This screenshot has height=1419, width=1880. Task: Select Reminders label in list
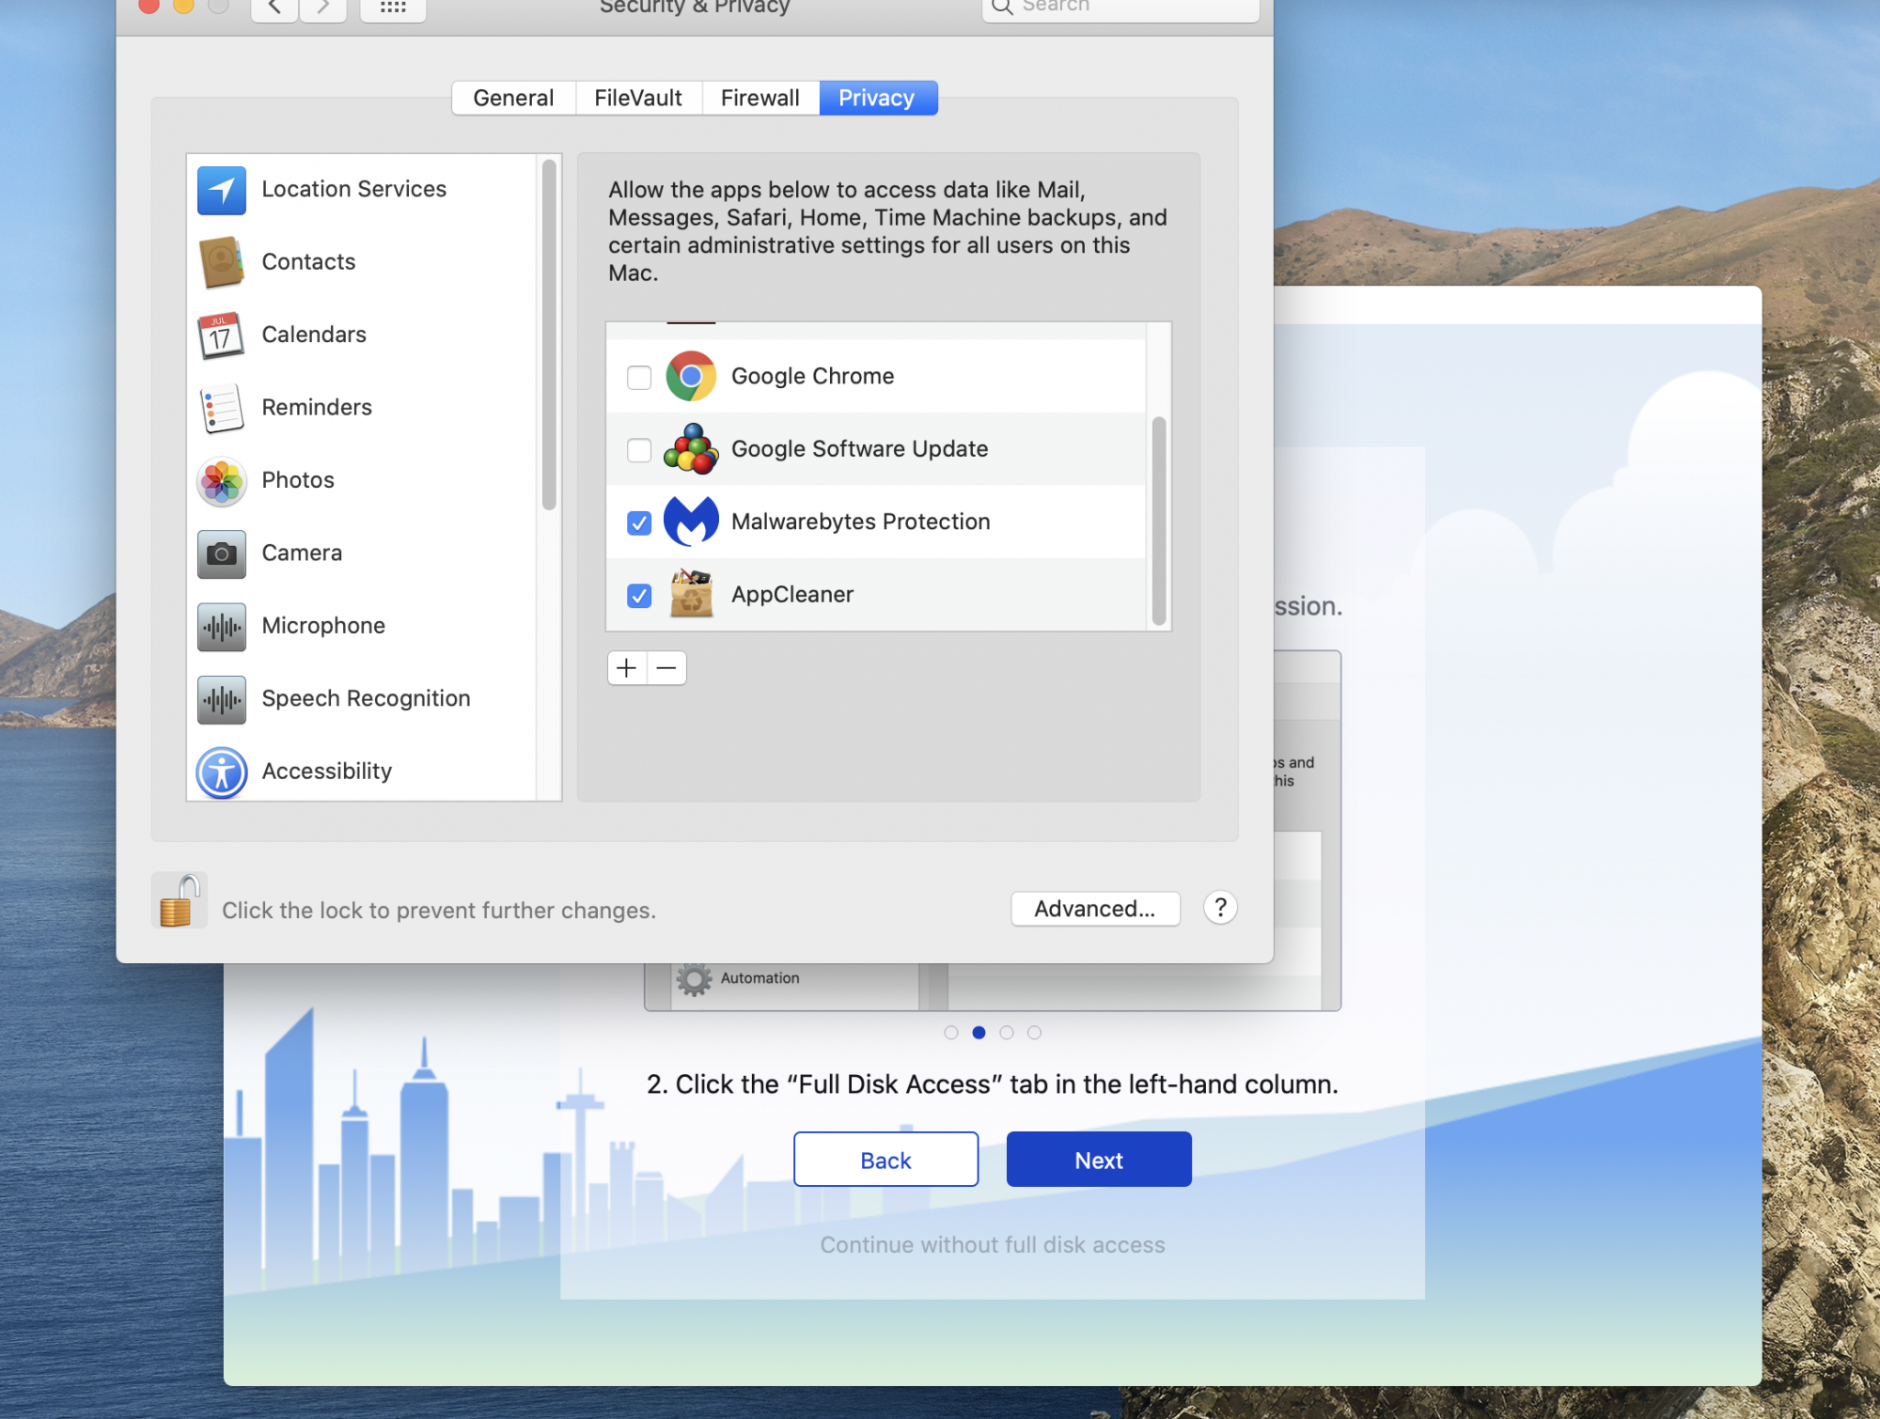point(317,407)
